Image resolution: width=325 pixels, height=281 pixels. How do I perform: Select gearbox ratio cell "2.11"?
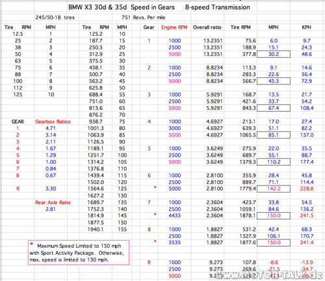click(x=51, y=142)
